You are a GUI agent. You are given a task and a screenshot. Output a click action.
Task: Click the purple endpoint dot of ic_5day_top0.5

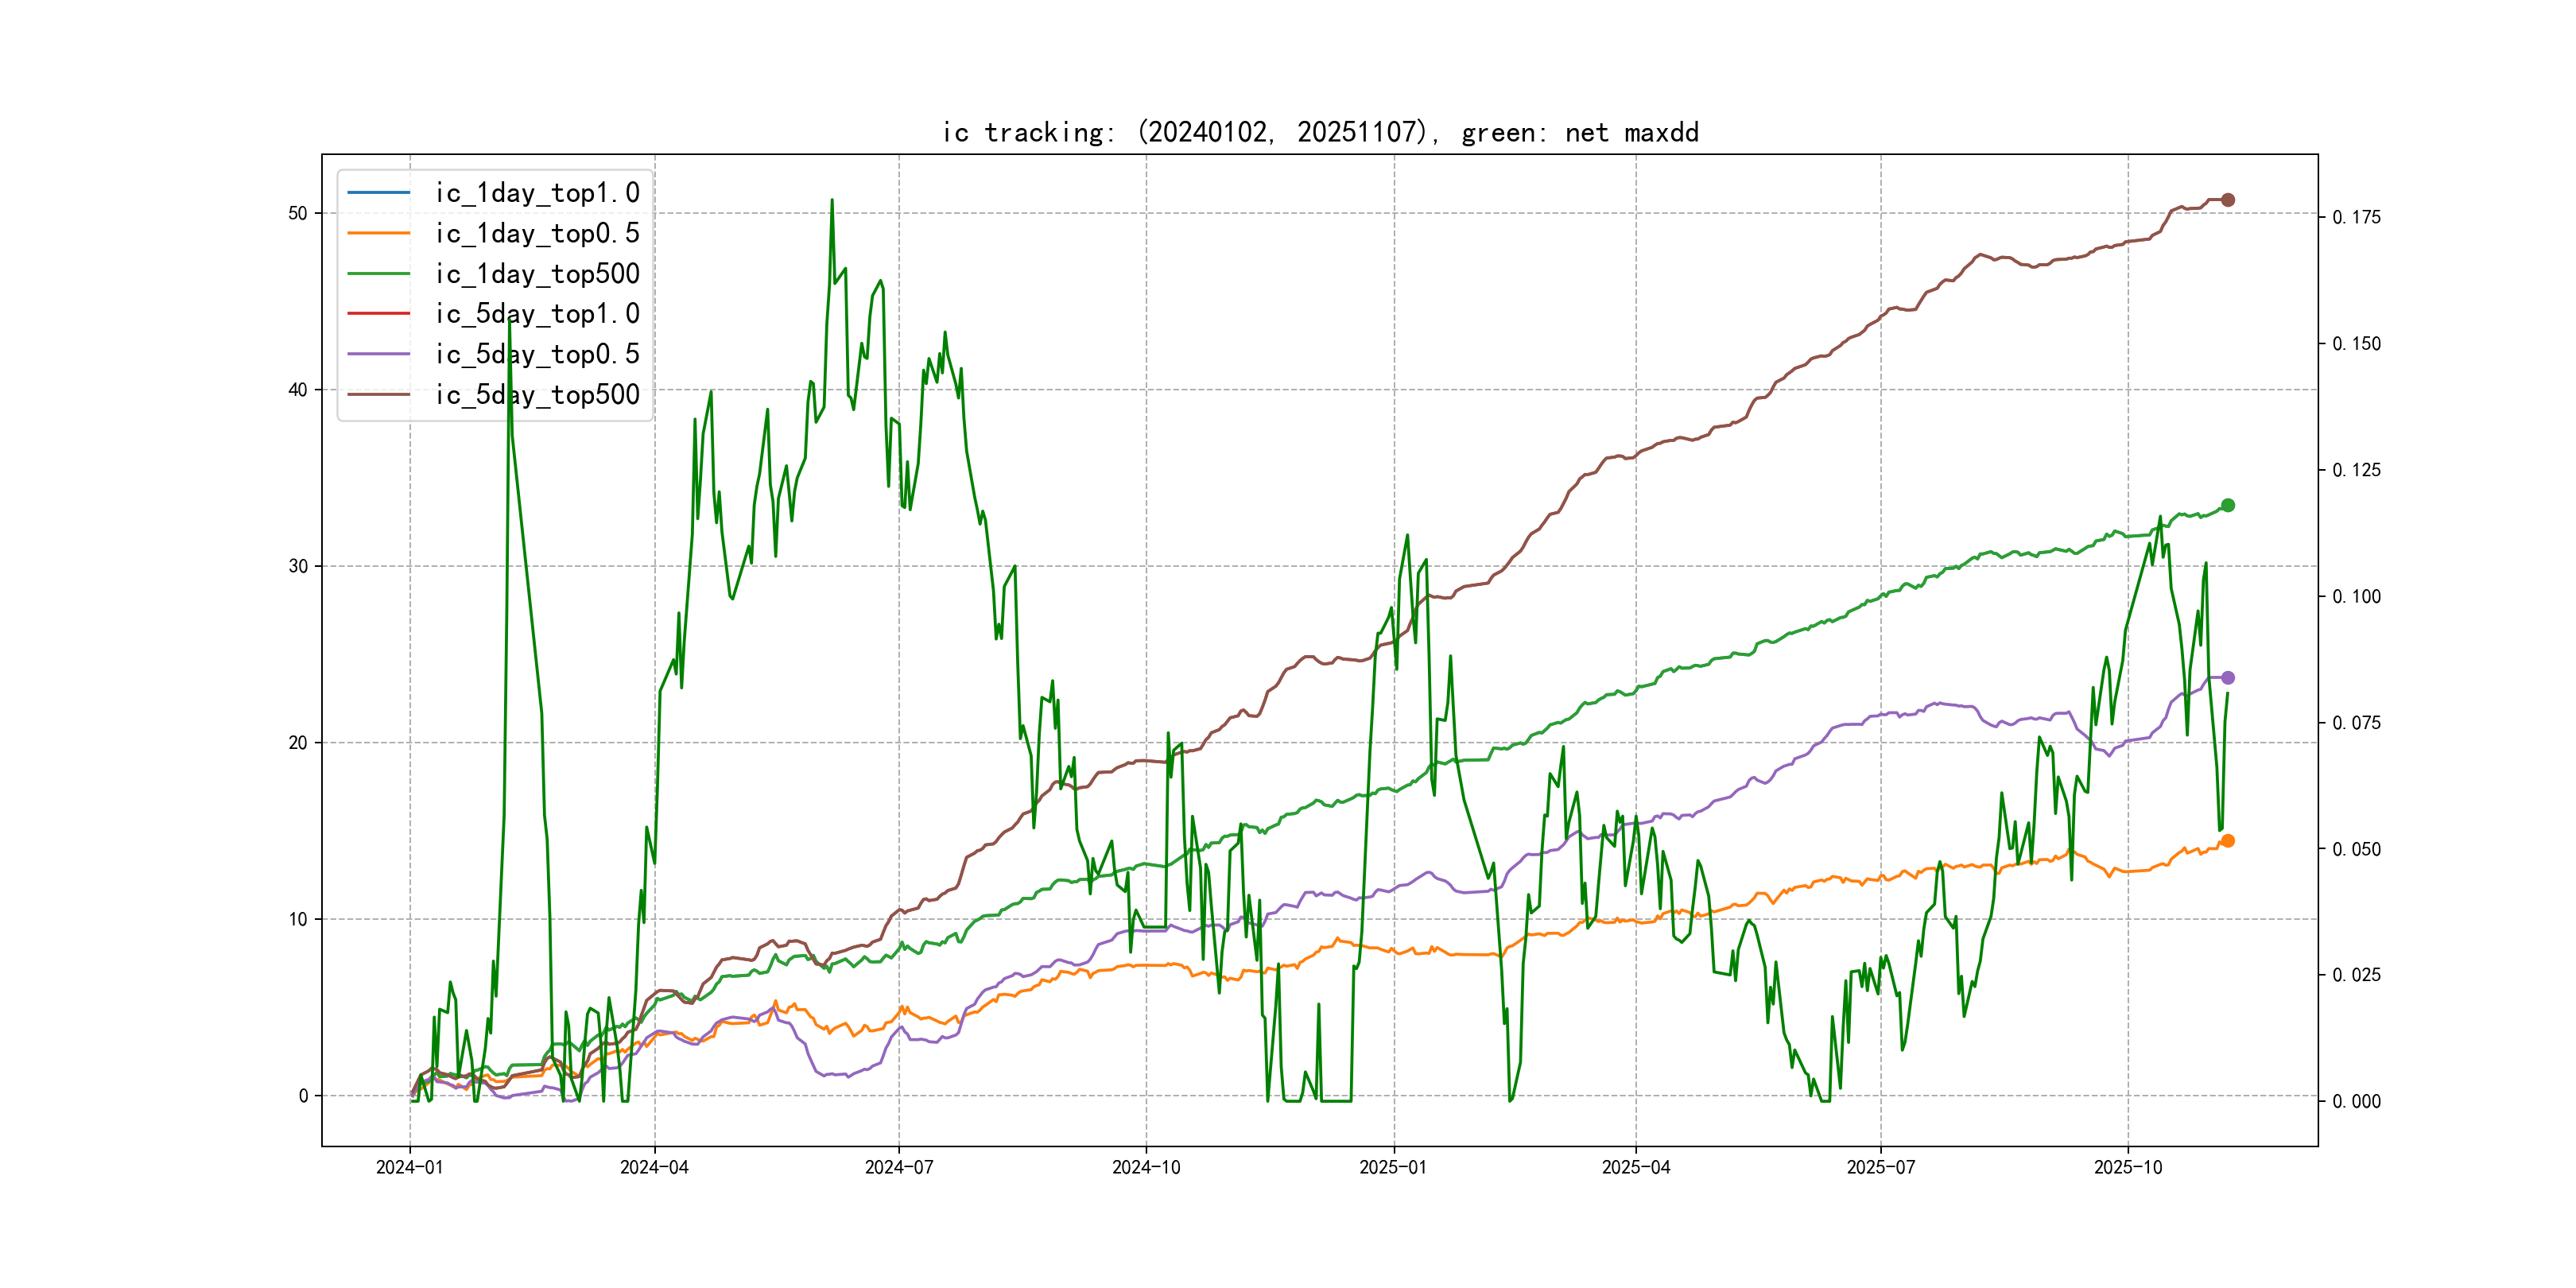point(2227,678)
